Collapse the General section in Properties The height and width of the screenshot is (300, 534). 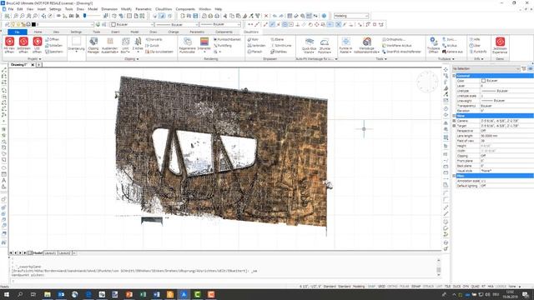pos(454,76)
